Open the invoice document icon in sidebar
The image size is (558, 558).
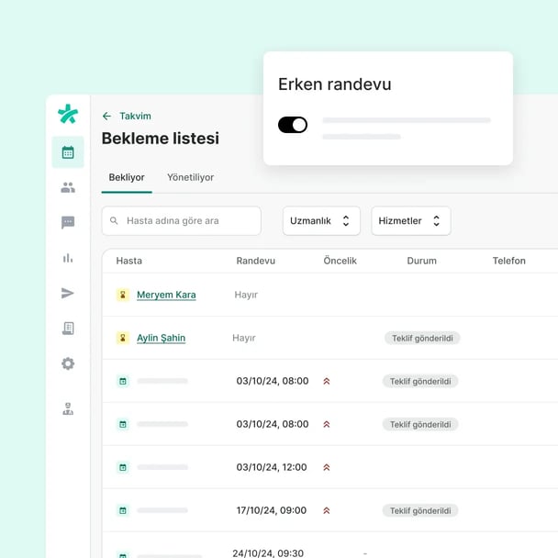click(x=68, y=329)
